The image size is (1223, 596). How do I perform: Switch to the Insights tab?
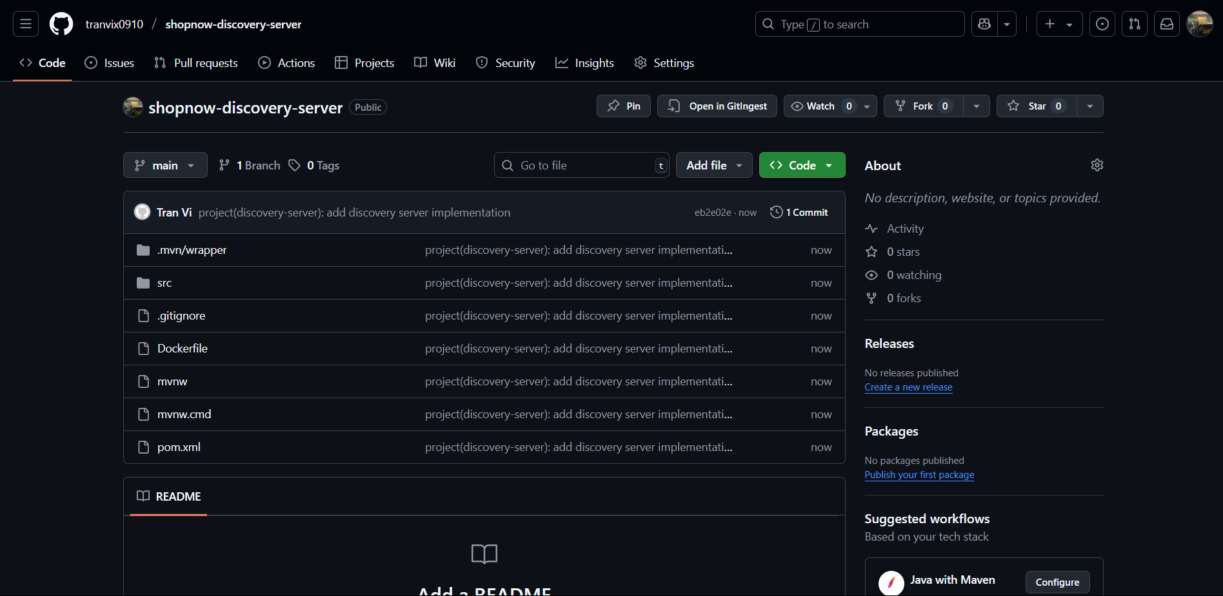(x=584, y=62)
